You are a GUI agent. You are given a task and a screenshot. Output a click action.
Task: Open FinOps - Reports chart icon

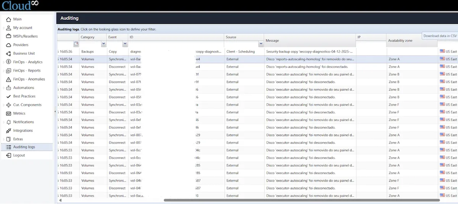(9, 70)
